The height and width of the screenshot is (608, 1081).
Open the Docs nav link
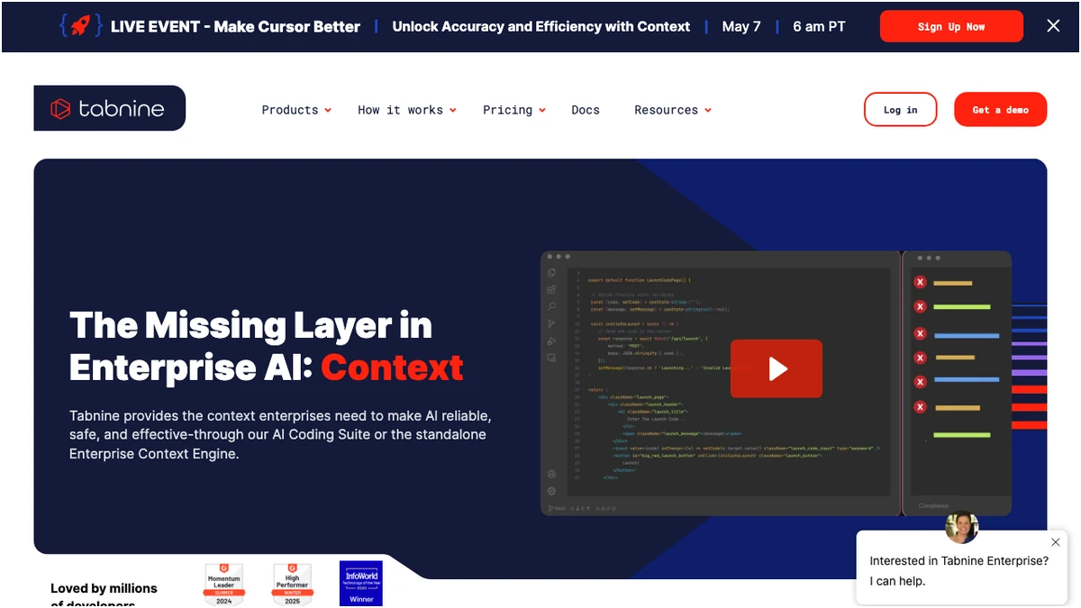point(585,110)
